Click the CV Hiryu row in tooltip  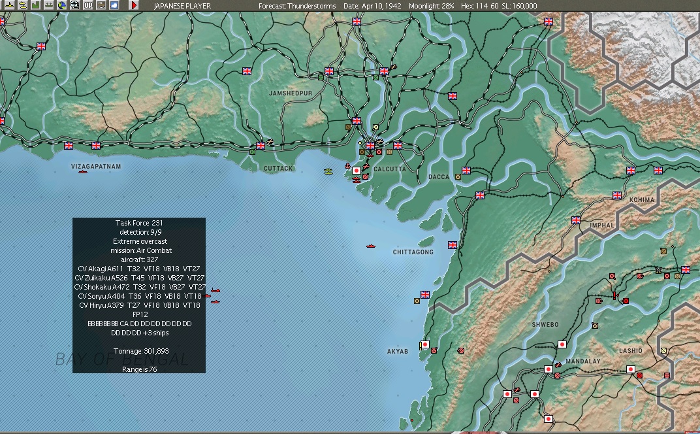click(139, 305)
